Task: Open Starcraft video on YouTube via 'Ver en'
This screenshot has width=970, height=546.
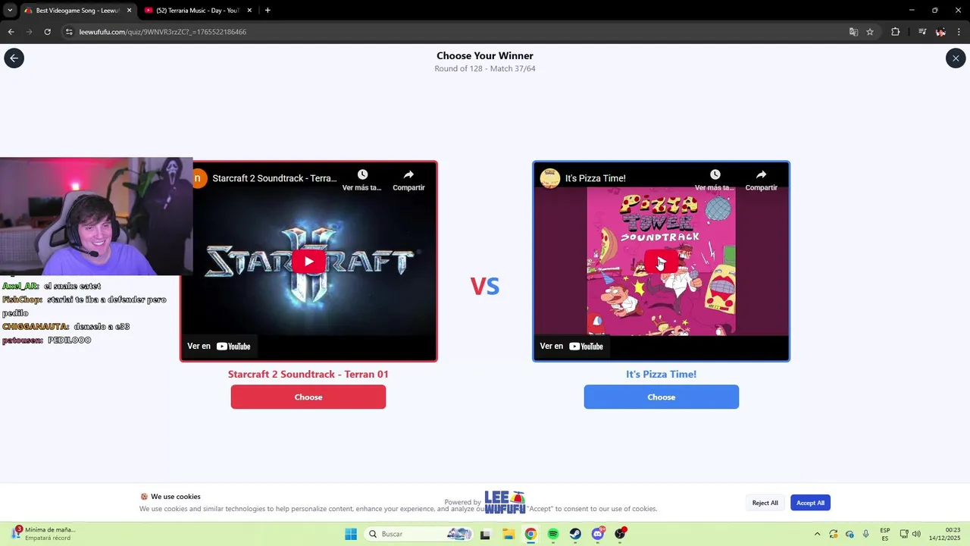Action: [218, 346]
